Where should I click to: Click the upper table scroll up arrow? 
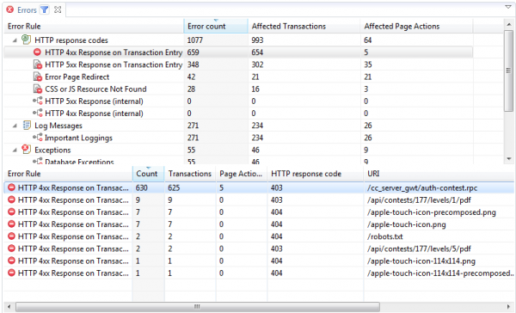tap(508, 24)
